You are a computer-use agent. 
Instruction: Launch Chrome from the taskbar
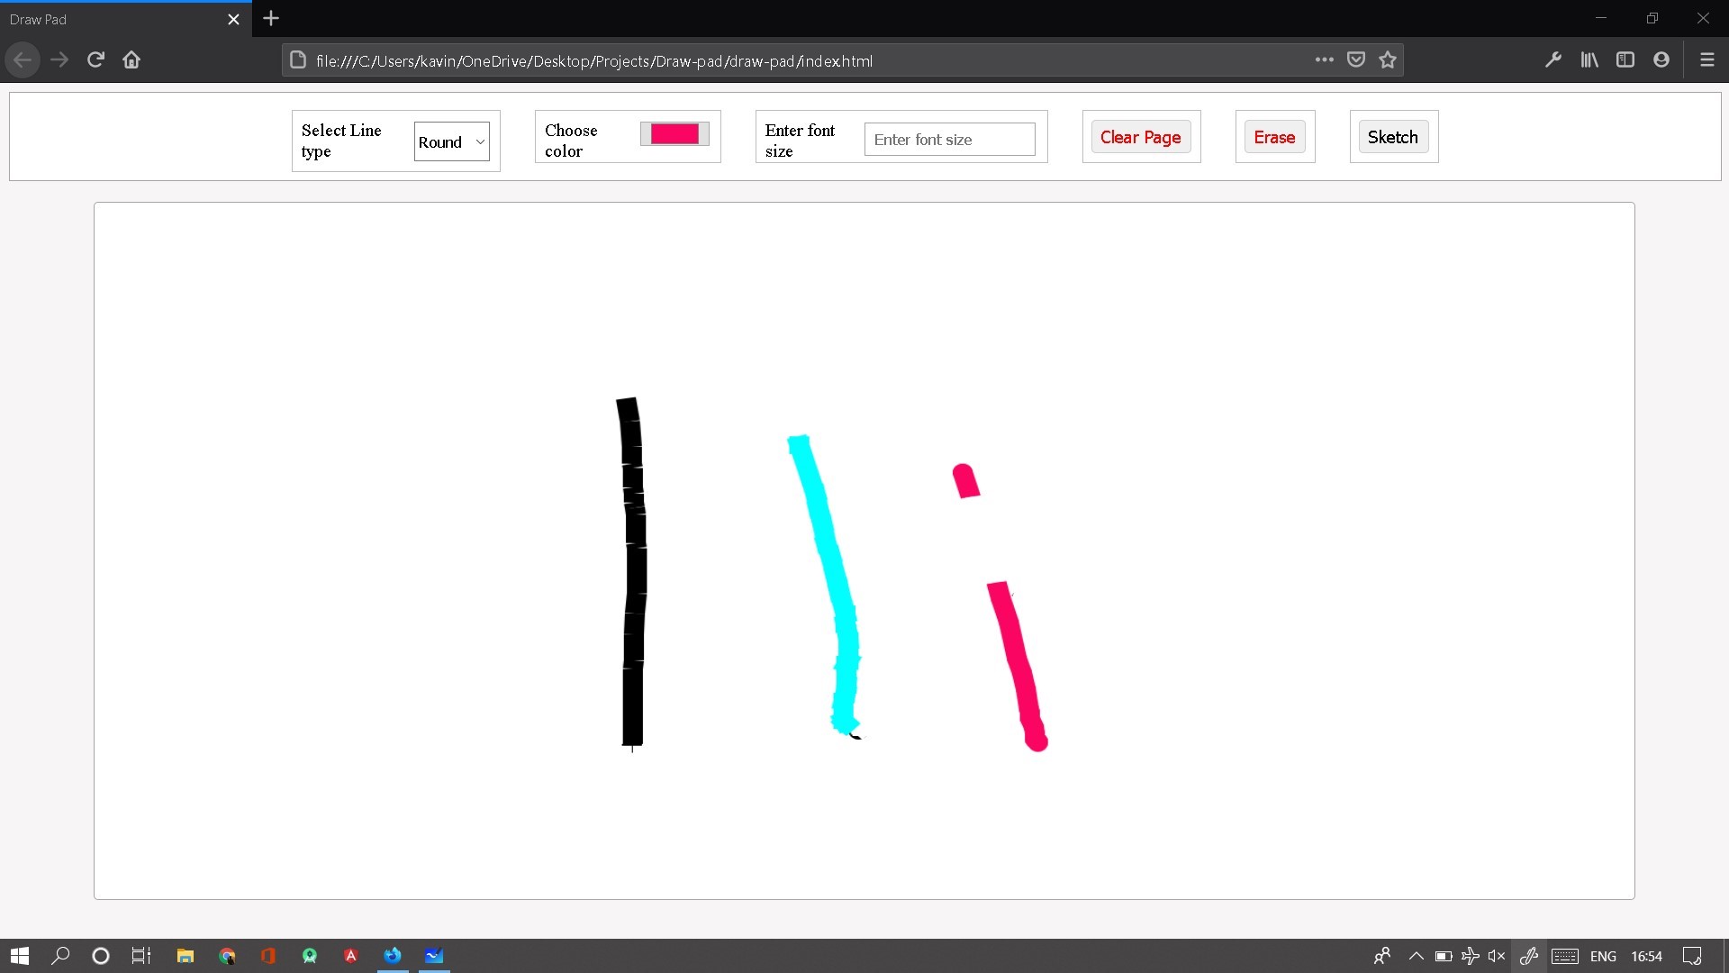227,955
